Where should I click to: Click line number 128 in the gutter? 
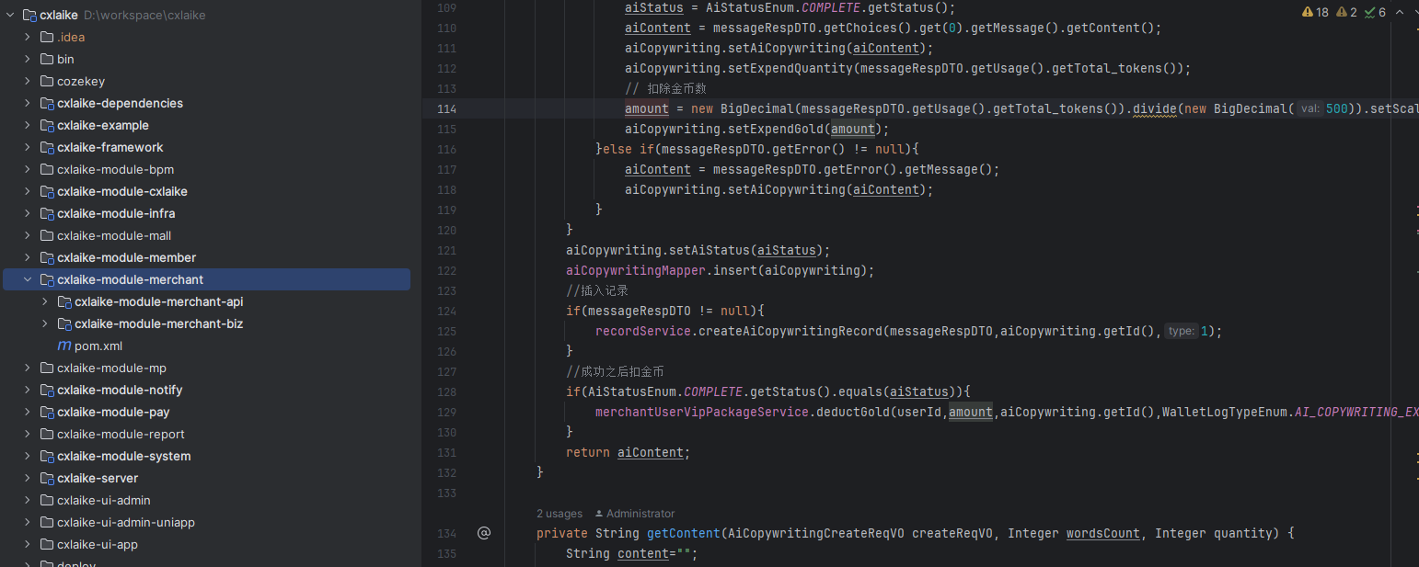point(445,391)
